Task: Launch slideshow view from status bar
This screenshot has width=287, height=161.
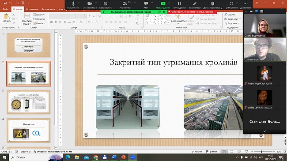Action: pos(246,151)
